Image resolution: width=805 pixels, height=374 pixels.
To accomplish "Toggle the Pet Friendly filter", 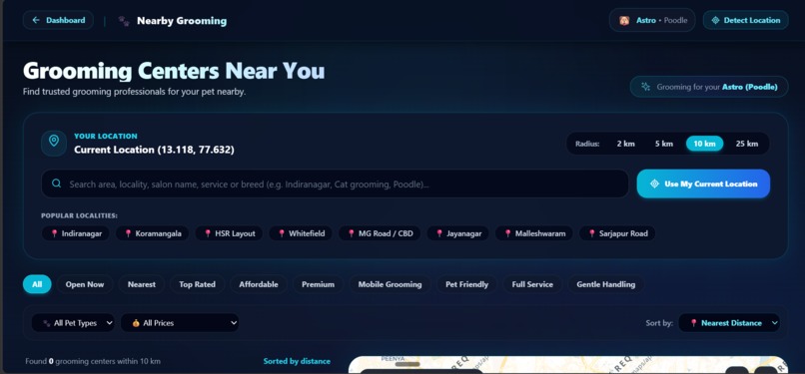I will [466, 284].
